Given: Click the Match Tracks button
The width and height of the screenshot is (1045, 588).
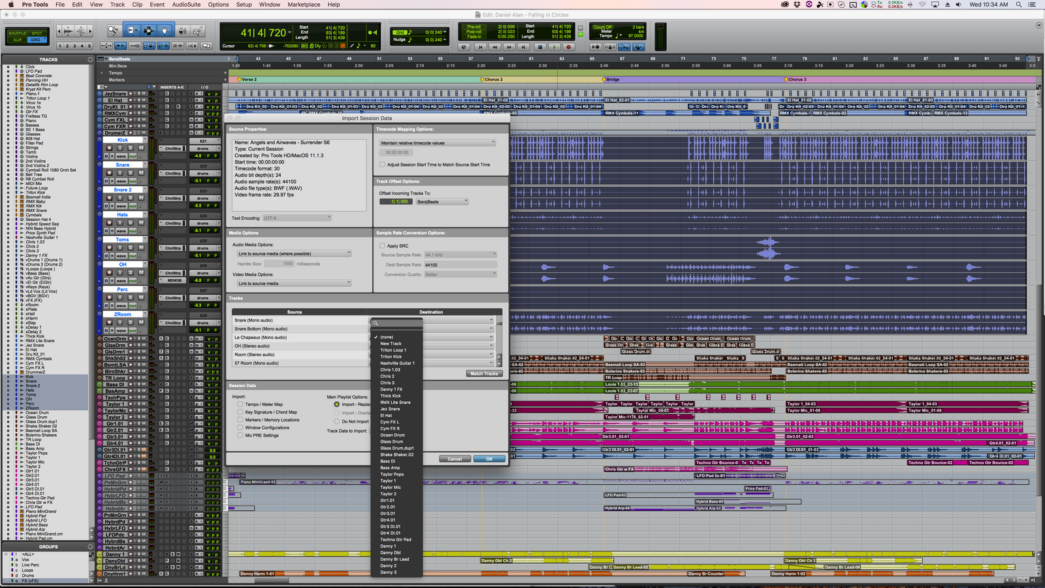Looking at the screenshot, I should click(484, 374).
